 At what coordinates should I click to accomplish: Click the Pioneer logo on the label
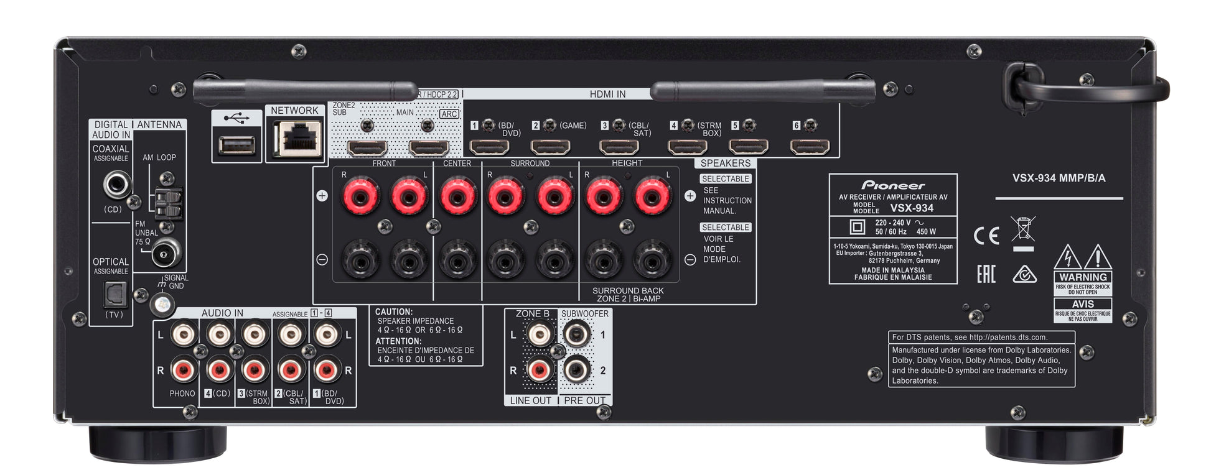(893, 185)
